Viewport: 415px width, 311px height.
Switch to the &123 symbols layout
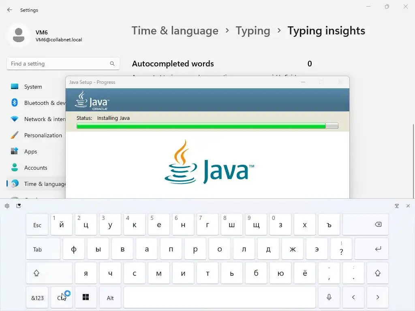tap(37, 298)
